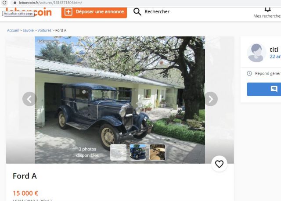Viewport: 281px width, 201px height.
Task: Select the blue car second thumbnail
Action: point(138,152)
